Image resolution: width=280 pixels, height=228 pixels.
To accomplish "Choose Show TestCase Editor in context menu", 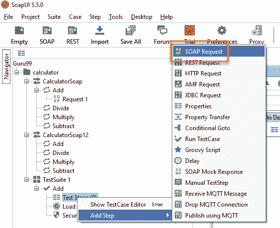I will [125, 205].
